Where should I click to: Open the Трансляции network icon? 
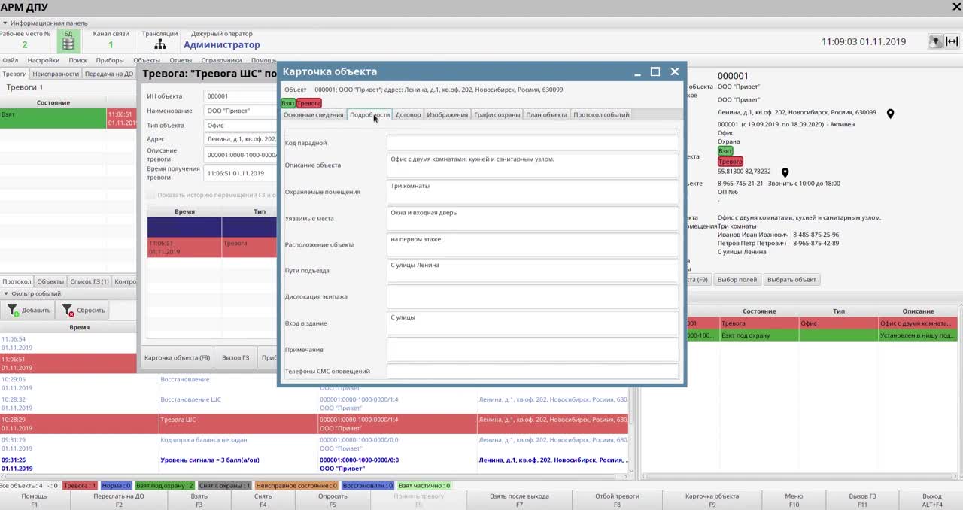pos(159,44)
